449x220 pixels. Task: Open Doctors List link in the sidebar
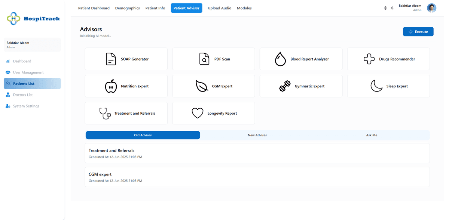(x=23, y=95)
